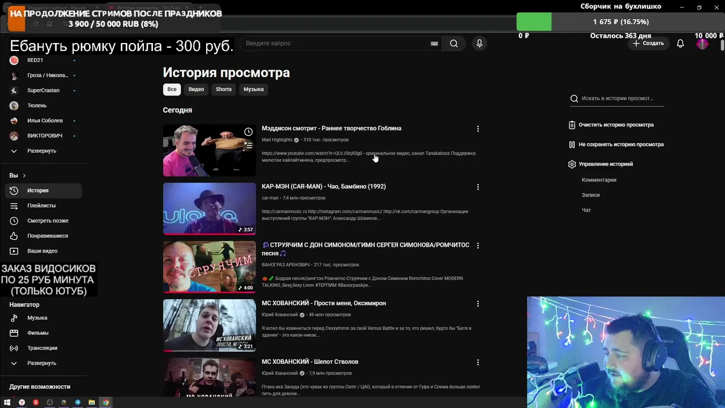This screenshot has height=408, width=725.
Task: Click title МС ХОВАНСКИЙ - Шепот Стволов
Action: click(x=310, y=362)
